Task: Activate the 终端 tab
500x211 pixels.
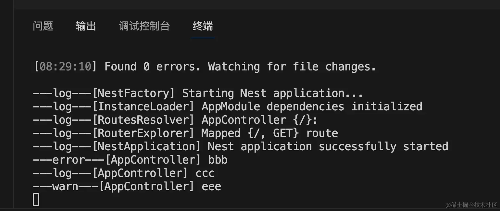Action: pyautogui.click(x=203, y=26)
